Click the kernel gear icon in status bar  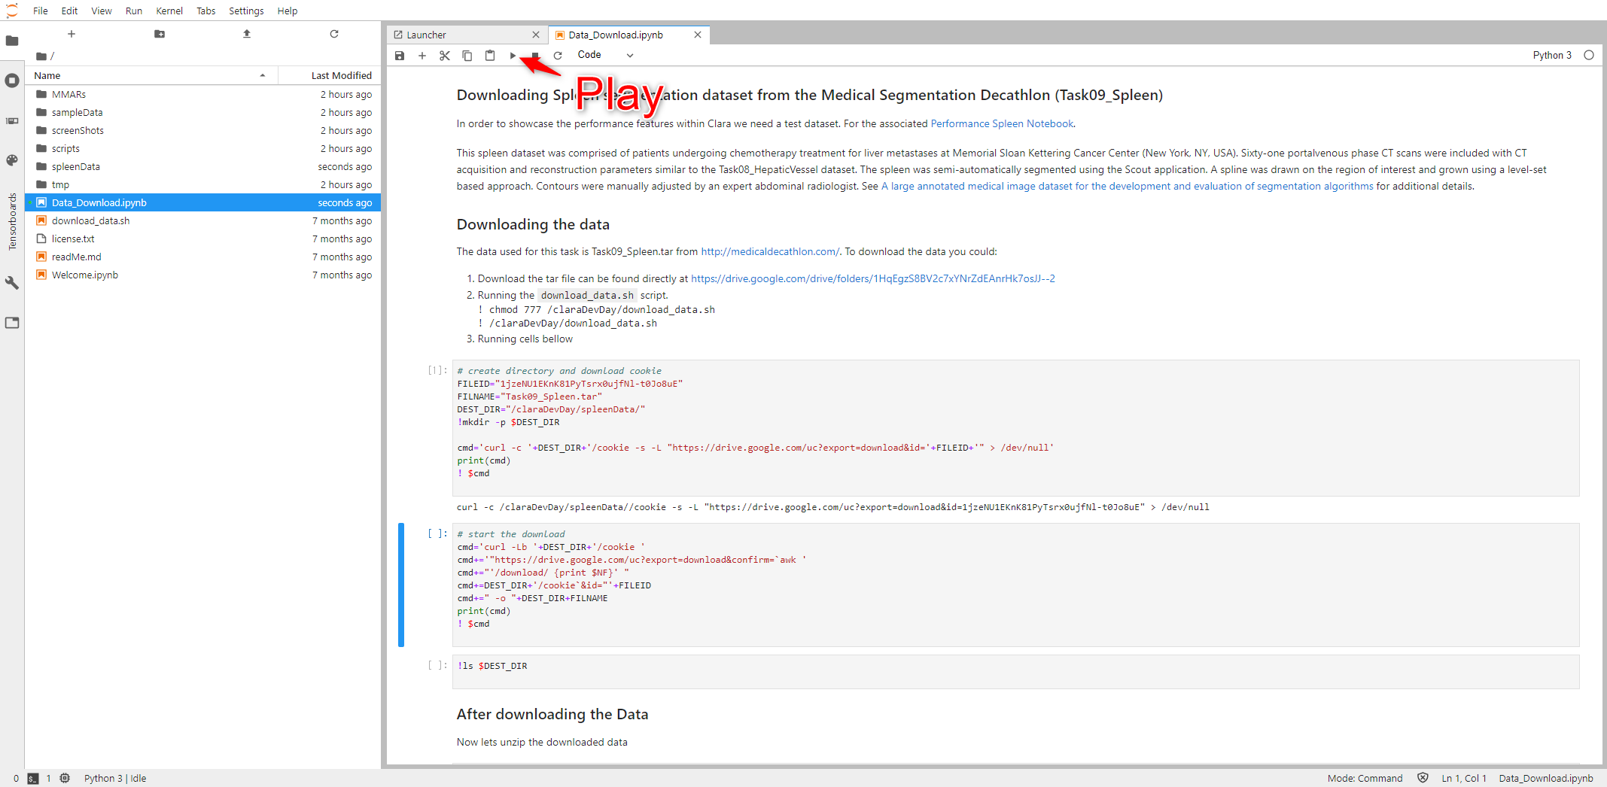(65, 779)
